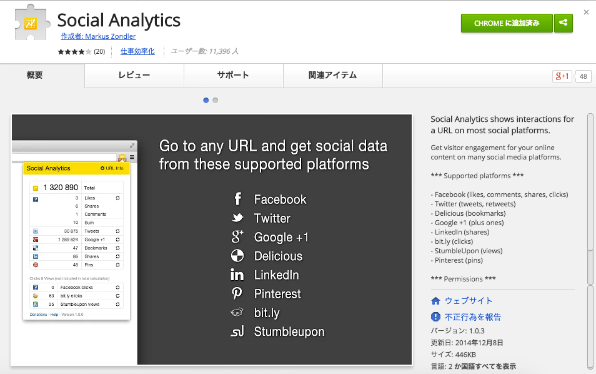Open the ウェブサイト link
This screenshot has height=374, width=596.
point(469,301)
